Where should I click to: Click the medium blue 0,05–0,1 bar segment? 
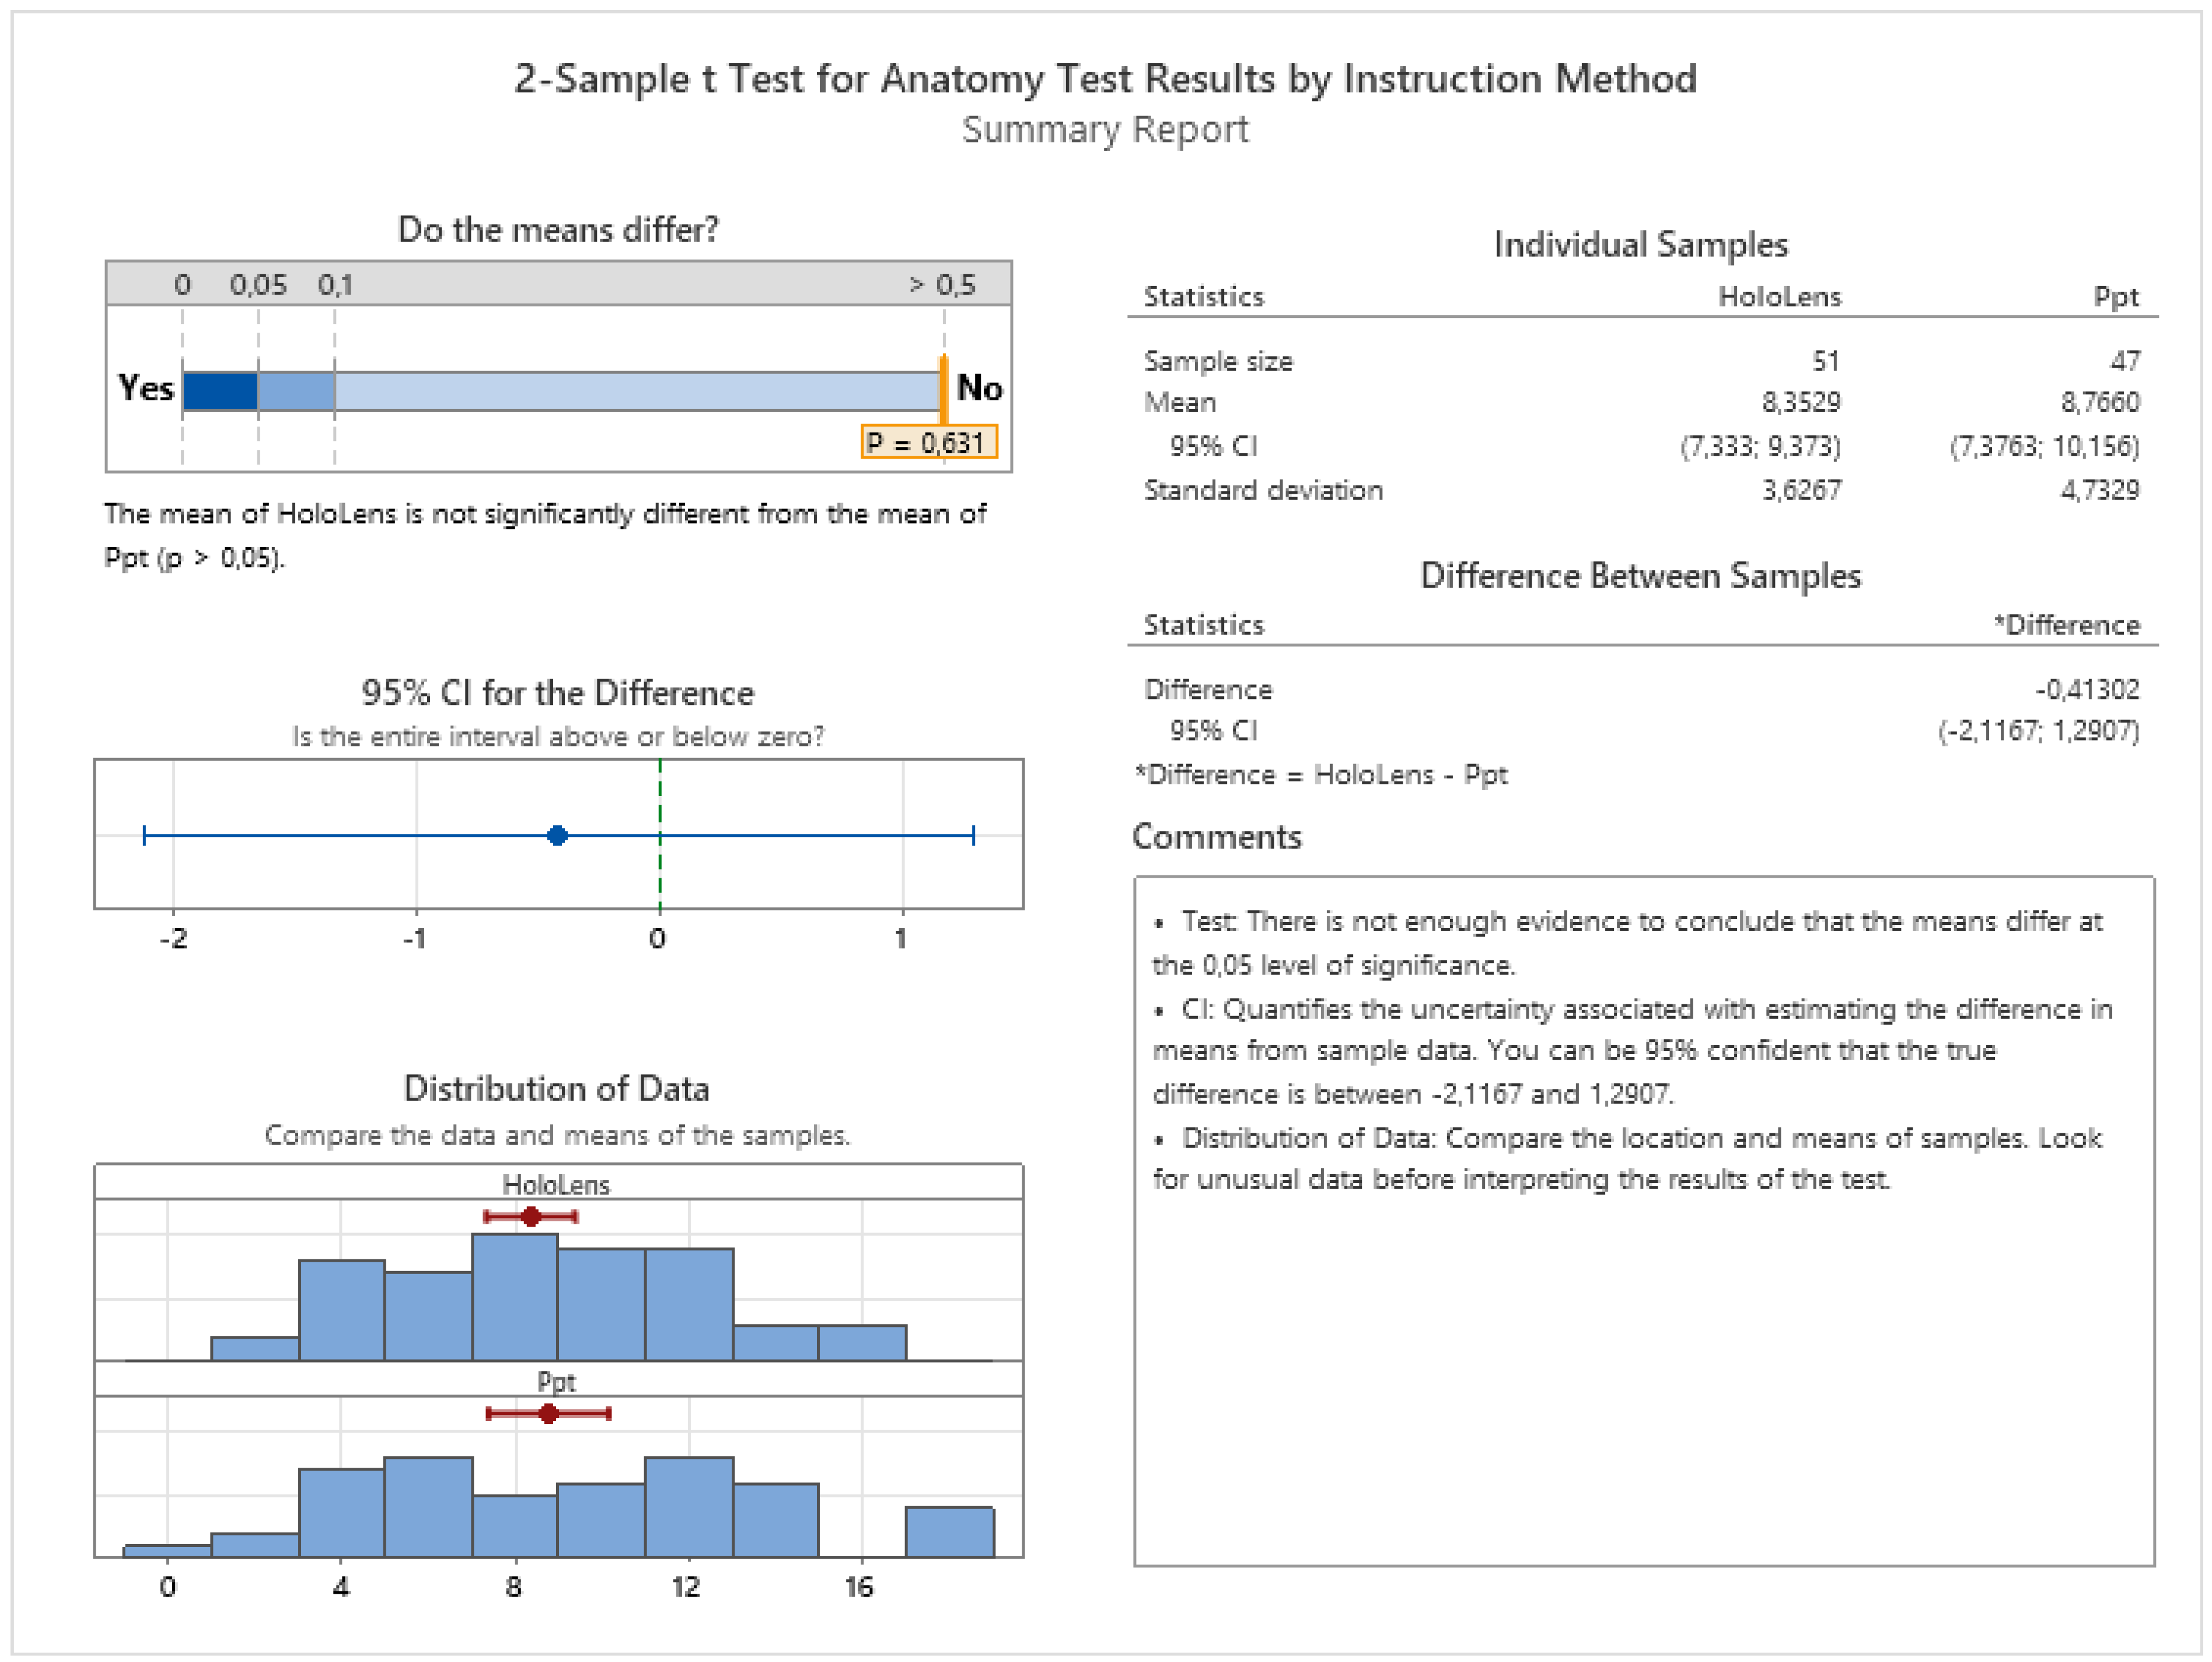point(296,390)
